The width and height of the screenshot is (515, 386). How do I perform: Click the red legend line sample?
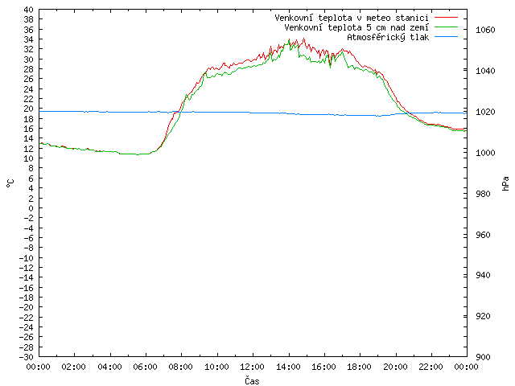[446, 17]
